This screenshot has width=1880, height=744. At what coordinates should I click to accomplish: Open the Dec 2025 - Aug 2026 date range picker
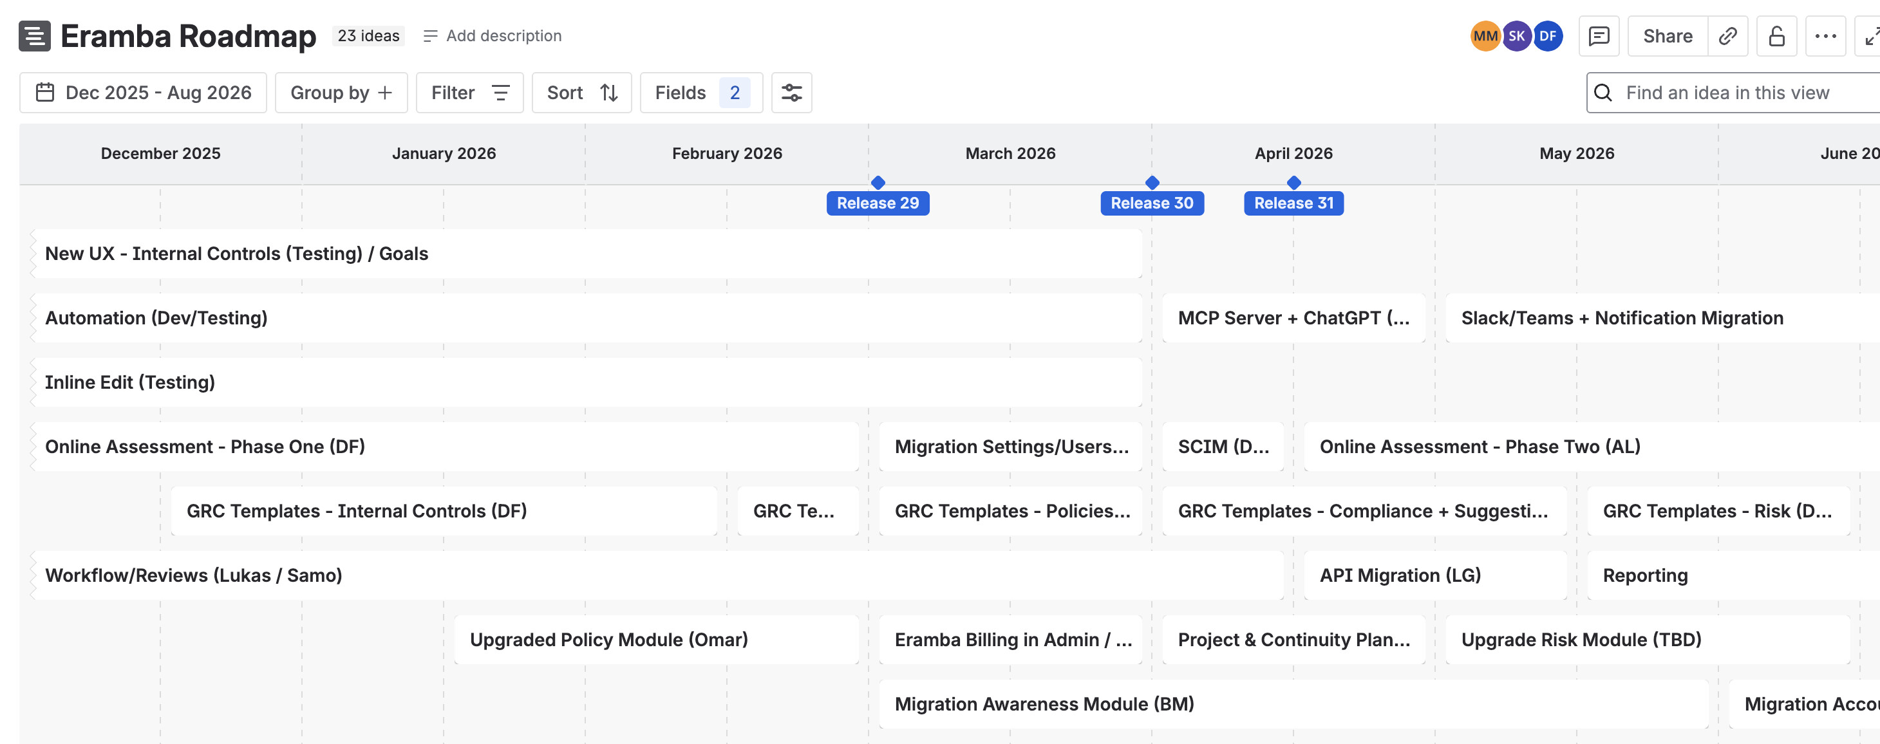[143, 93]
